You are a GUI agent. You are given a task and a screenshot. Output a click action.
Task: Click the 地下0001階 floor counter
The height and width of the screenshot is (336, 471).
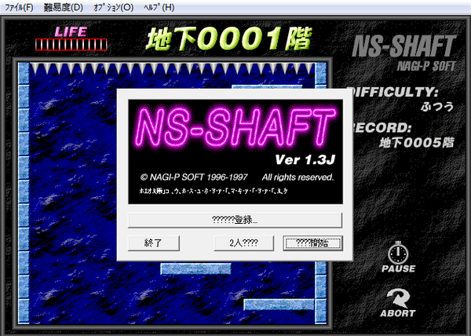[228, 38]
